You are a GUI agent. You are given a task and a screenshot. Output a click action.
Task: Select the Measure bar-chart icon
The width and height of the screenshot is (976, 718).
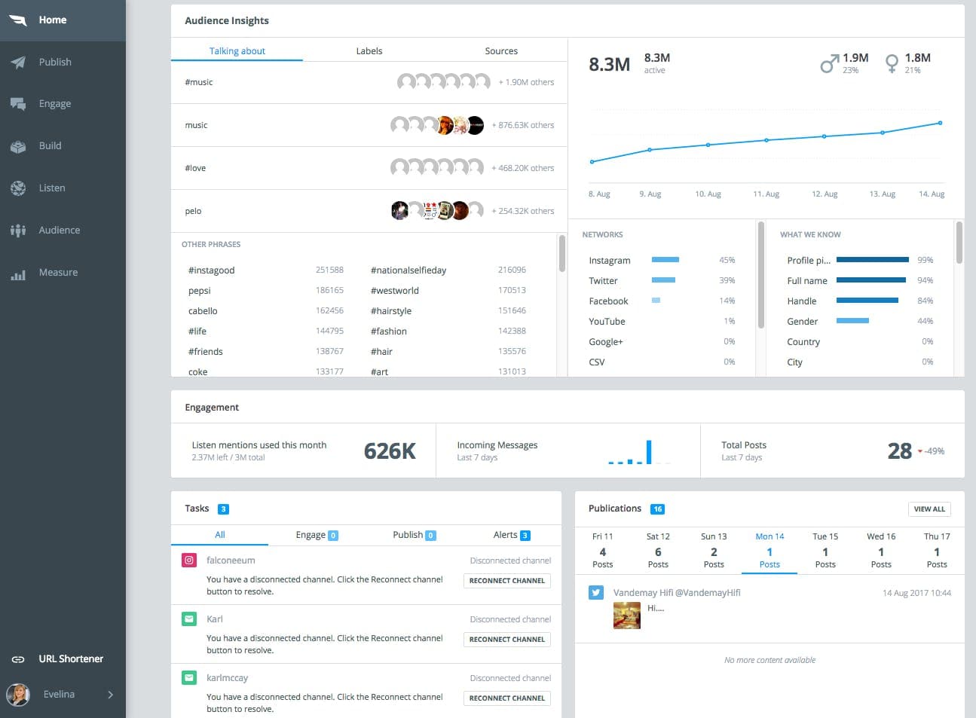[x=18, y=272]
